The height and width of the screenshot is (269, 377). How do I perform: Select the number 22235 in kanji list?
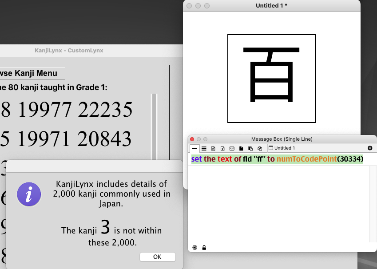pyautogui.click(x=105, y=110)
